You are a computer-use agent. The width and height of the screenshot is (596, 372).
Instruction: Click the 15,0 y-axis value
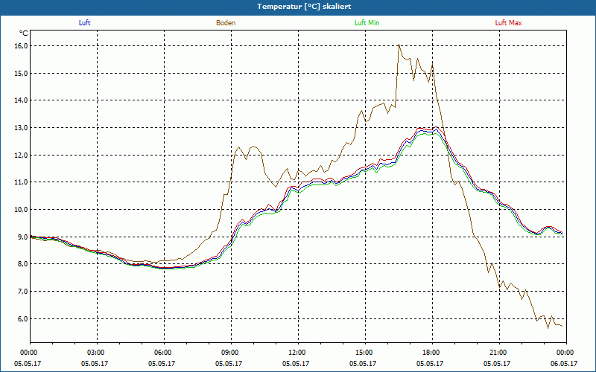point(22,73)
